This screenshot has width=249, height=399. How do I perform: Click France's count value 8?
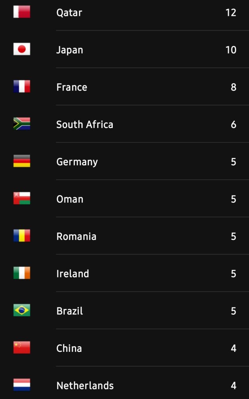point(233,87)
